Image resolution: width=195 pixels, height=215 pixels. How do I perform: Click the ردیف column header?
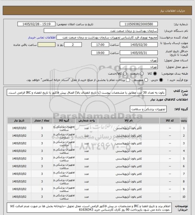(184, 121)
